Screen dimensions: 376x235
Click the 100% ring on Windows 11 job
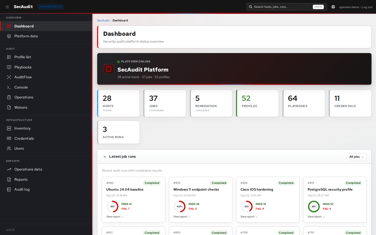pos(180,207)
